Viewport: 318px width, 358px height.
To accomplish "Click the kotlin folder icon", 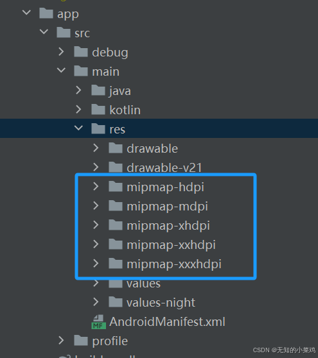I will pos(98,109).
